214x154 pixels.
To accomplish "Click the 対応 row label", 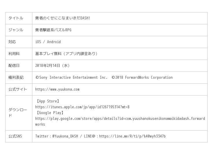I will click(x=12, y=42).
